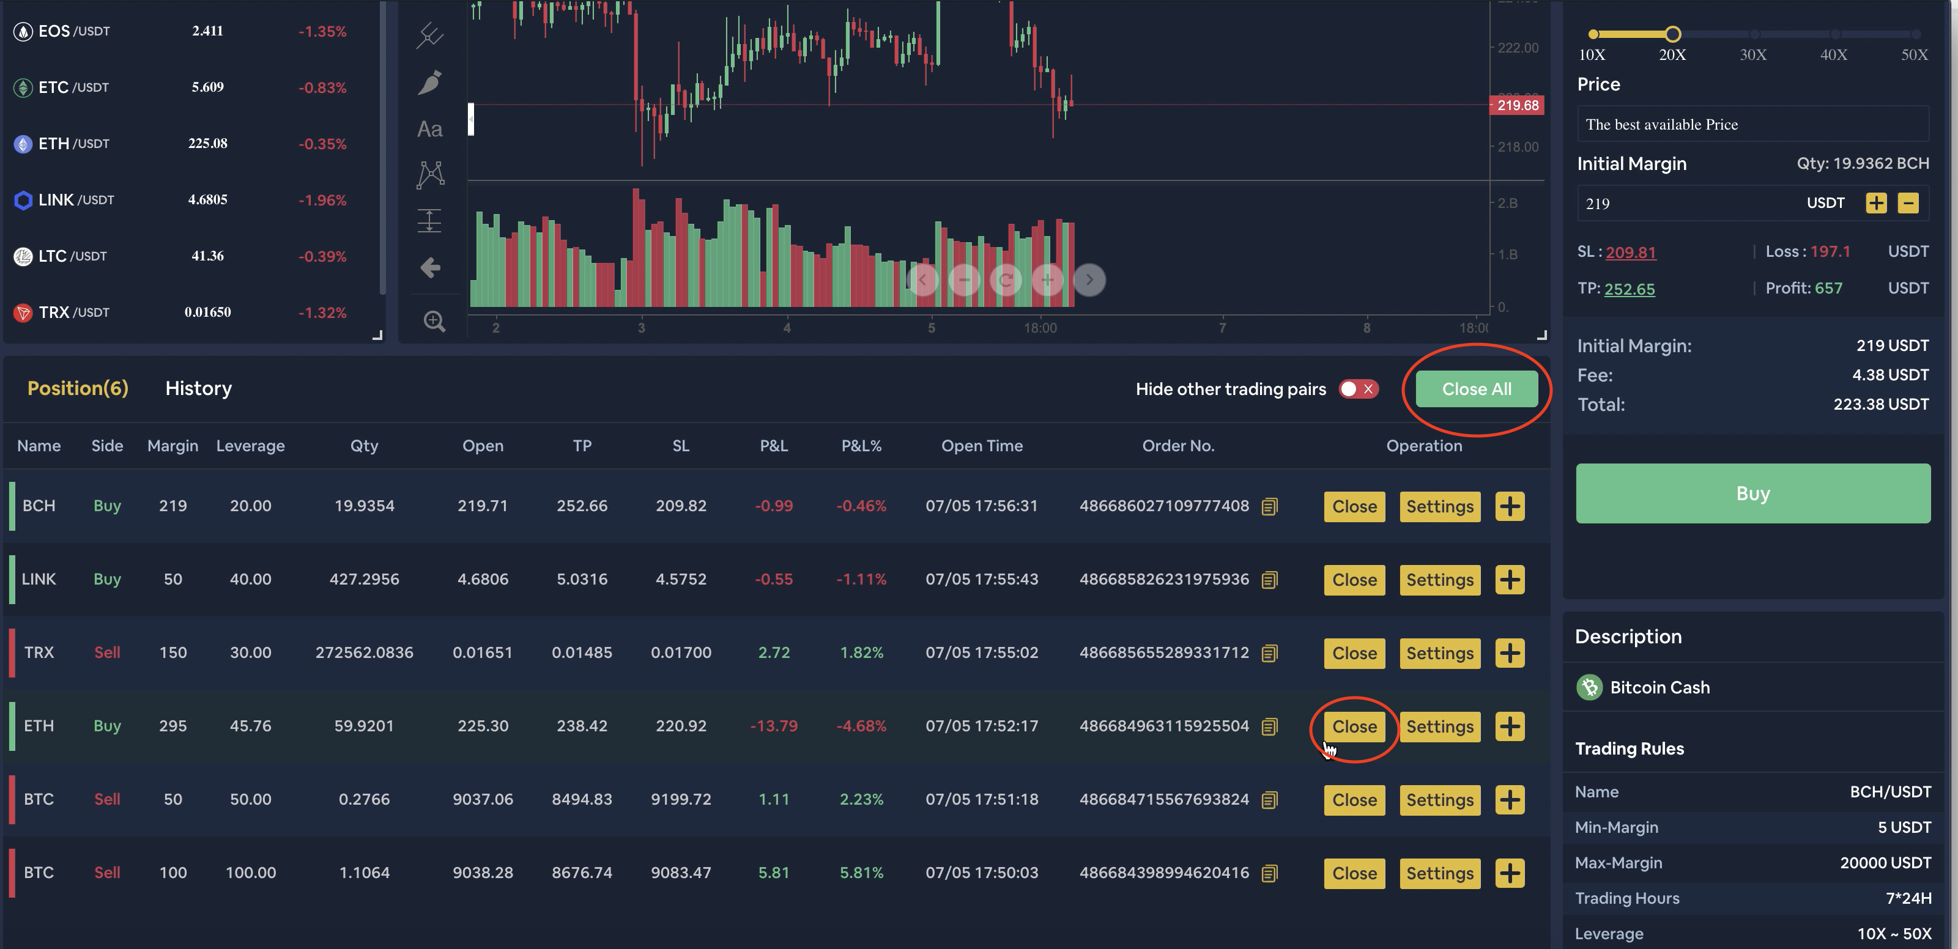
Task: Decrease initial margin with the minus stepper
Action: click(x=1908, y=203)
